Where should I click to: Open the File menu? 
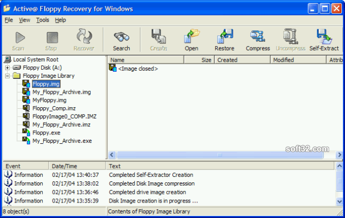[x=9, y=20]
